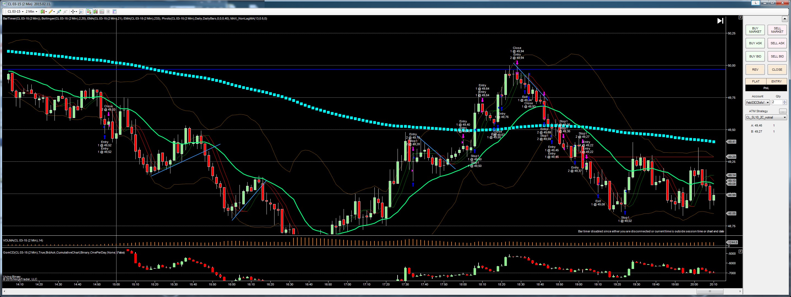Click the ATM Strategy ellipsis button

pos(783,111)
